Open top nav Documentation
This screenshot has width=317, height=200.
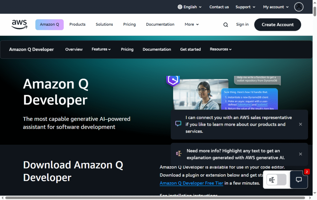[x=160, y=24]
